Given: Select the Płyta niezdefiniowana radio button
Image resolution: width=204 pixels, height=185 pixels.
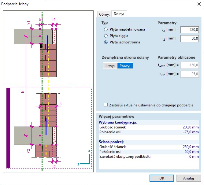Looking at the screenshot, I should 106,29.
